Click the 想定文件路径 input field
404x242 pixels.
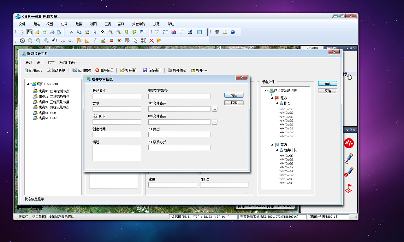click(x=179, y=96)
